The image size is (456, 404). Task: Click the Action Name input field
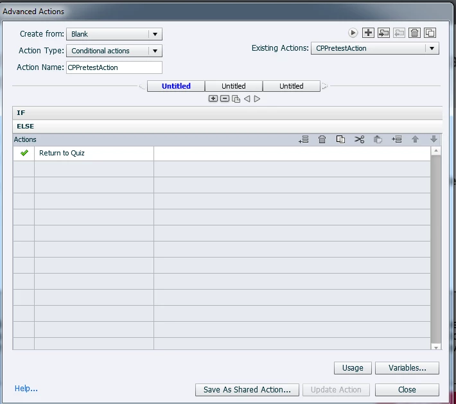pyautogui.click(x=114, y=67)
